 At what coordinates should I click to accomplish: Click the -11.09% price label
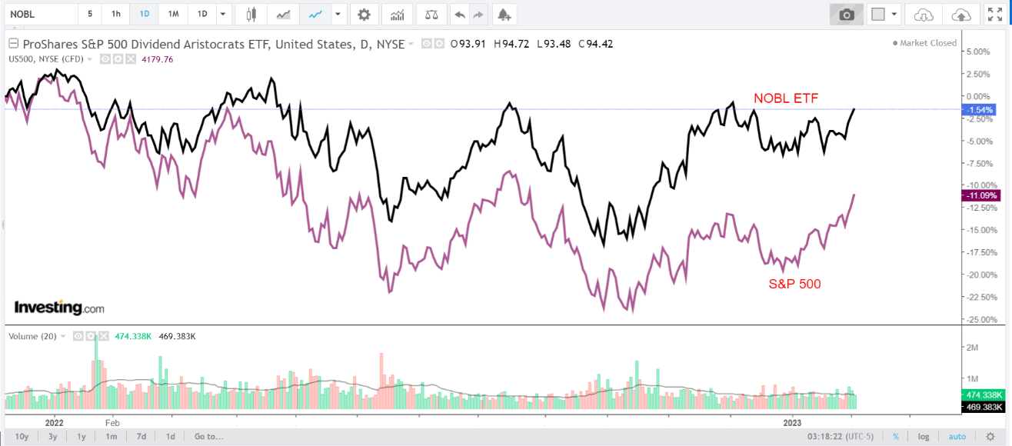coord(980,195)
